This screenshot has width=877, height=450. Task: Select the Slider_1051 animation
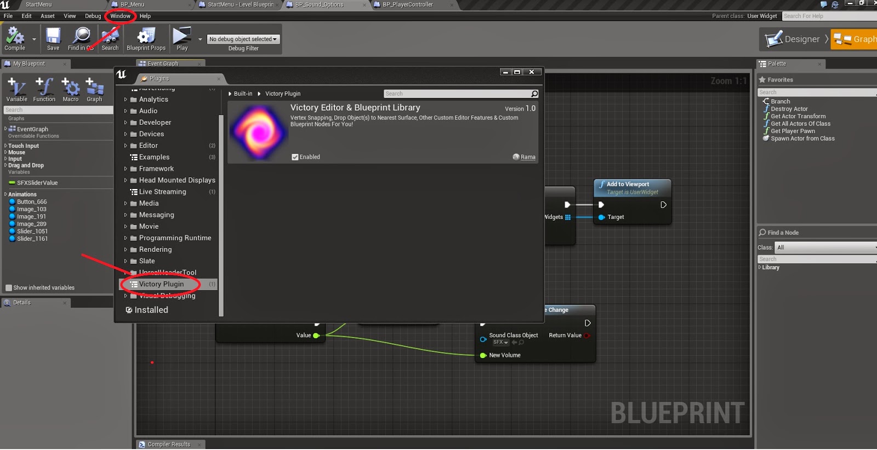(x=32, y=232)
